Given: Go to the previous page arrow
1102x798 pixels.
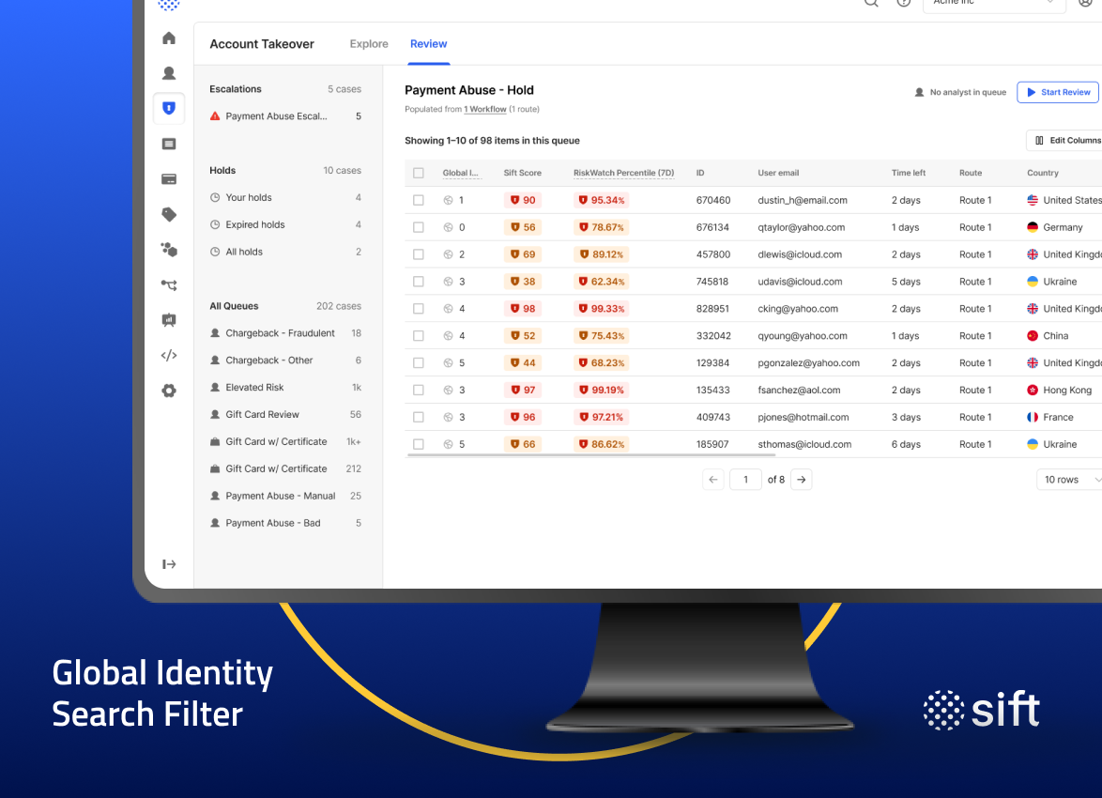Looking at the screenshot, I should pyautogui.click(x=712, y=480).
